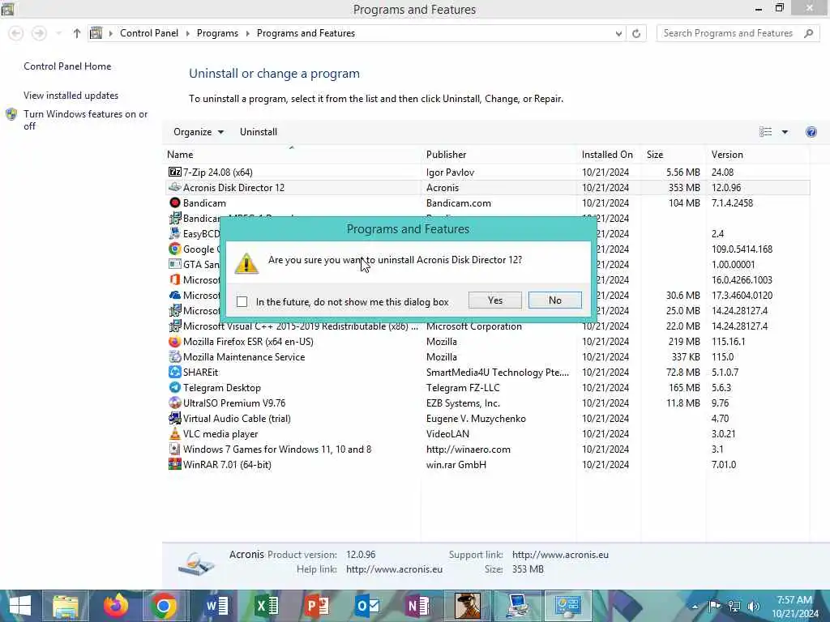830x622 pixels.
Task: Sort by the Publisher column header
Action: tap(499, 155)
